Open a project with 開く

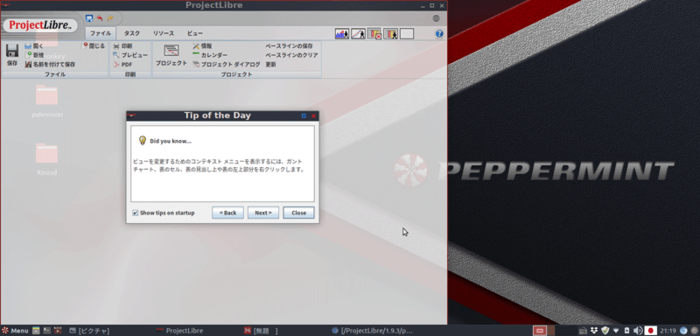(x=34, y=46)
